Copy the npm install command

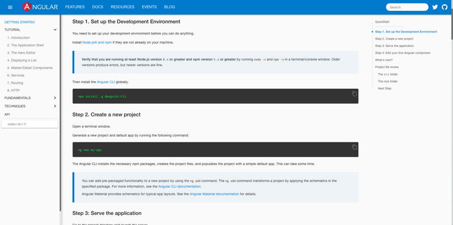click(x=354, y=94)
